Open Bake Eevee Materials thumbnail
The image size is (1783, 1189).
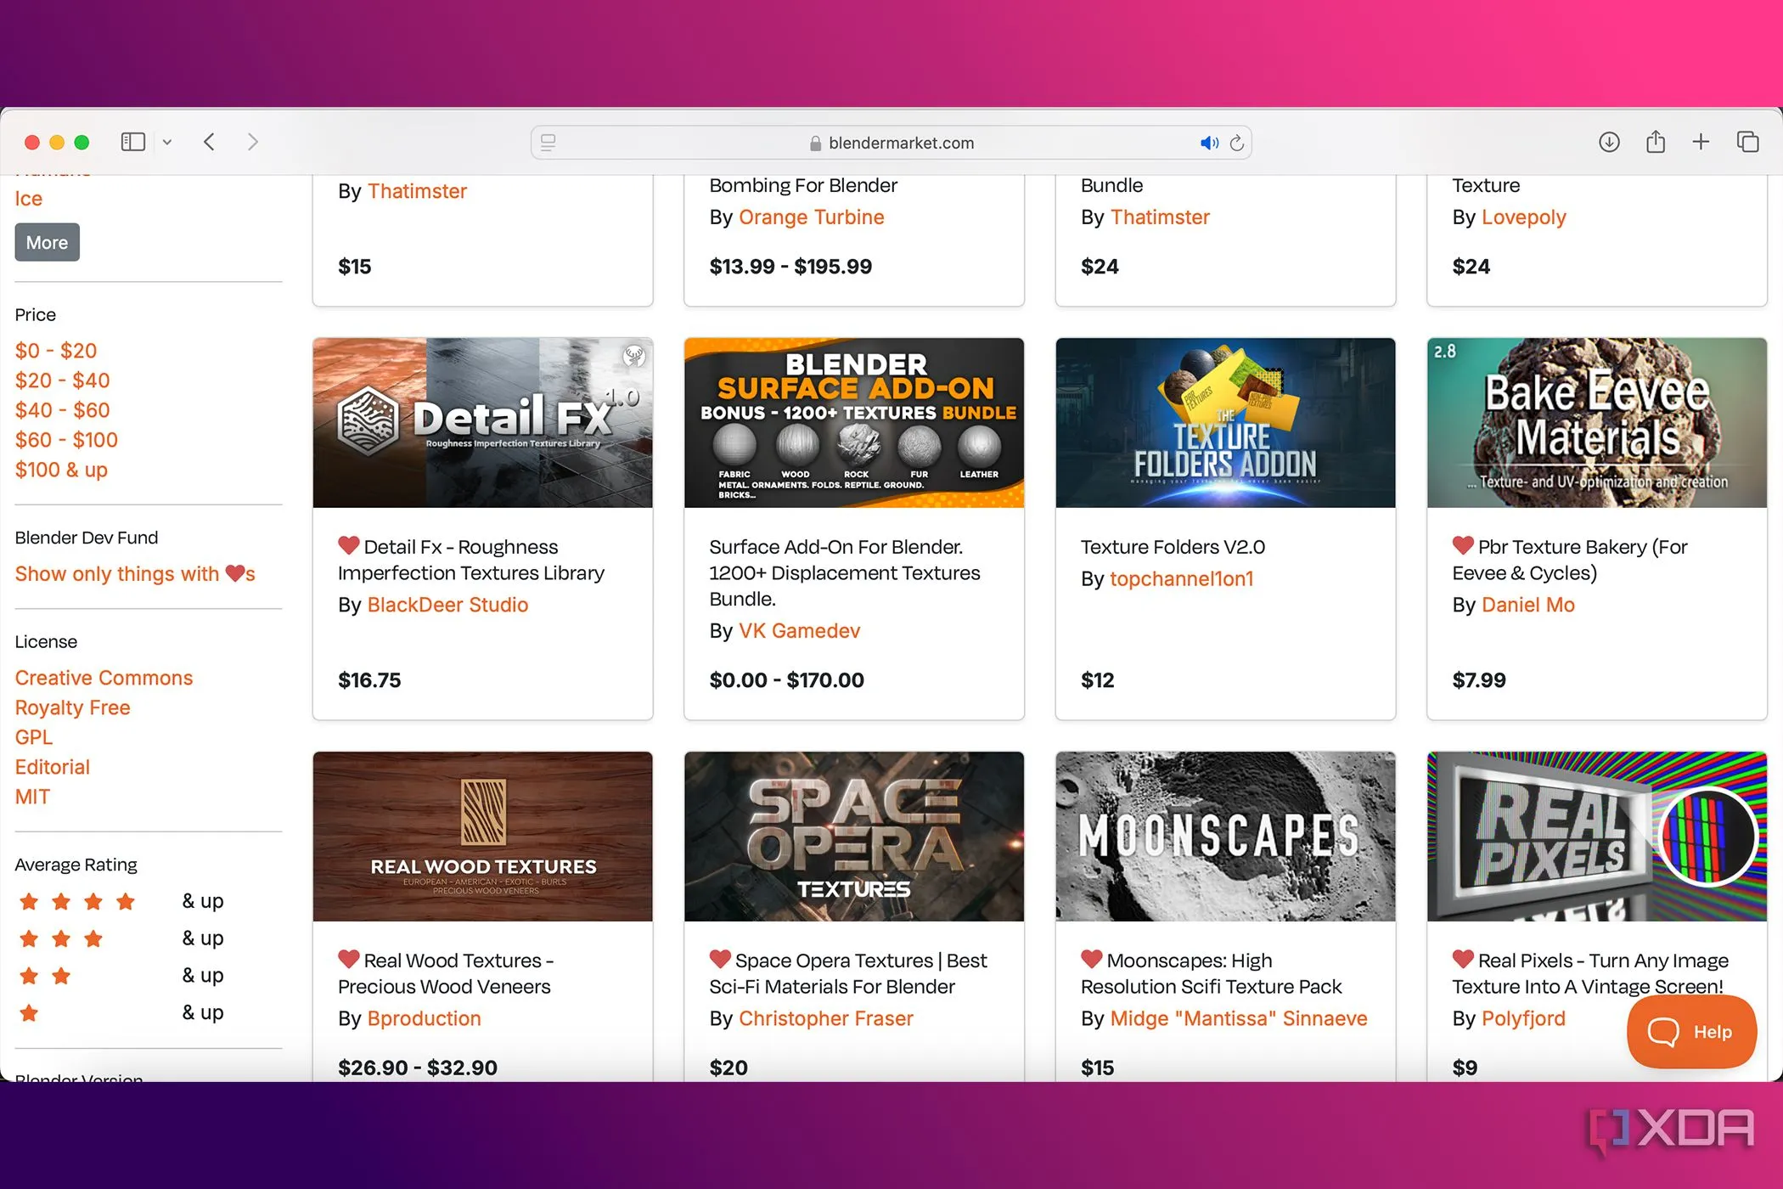pyautogui.click(x=1597, y=423)
